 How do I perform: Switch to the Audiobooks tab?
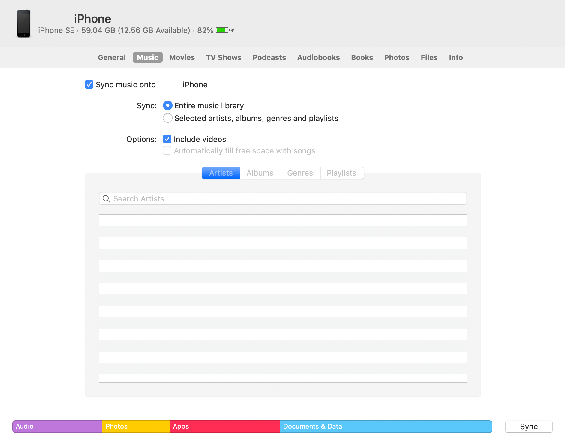[319, 57]
